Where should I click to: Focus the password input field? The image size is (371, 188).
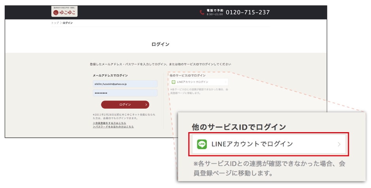125,93
